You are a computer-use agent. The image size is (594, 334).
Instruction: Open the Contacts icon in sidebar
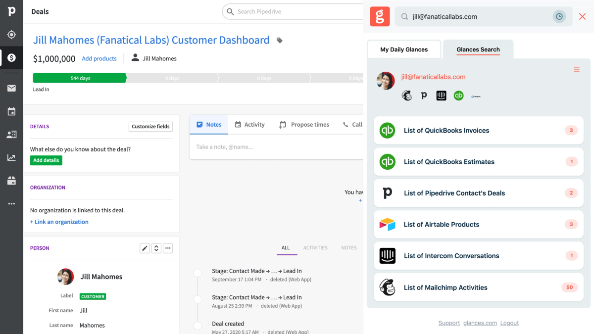[x=11, y=134]
